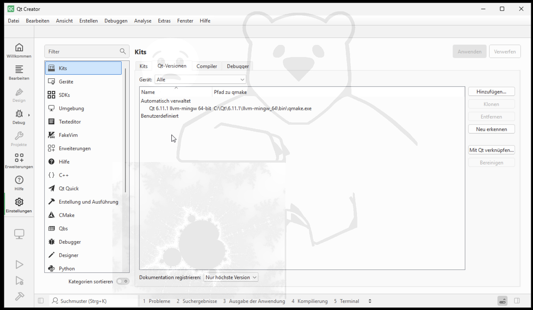
Task: Switch to the Compiler tab
Action: [x=207, y=66]
